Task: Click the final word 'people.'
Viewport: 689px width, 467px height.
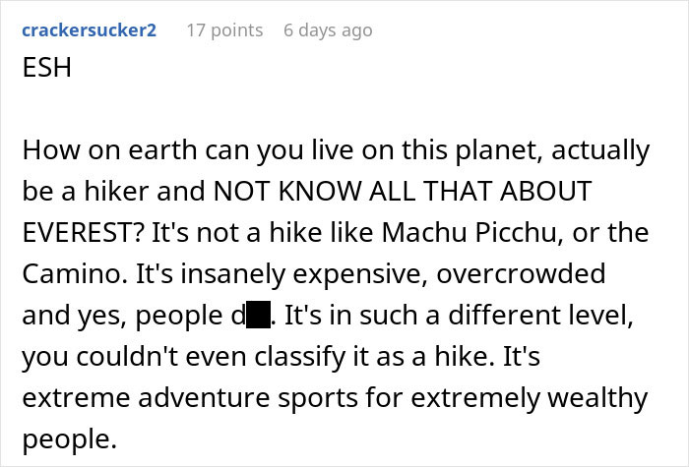Action: [67, 441]
